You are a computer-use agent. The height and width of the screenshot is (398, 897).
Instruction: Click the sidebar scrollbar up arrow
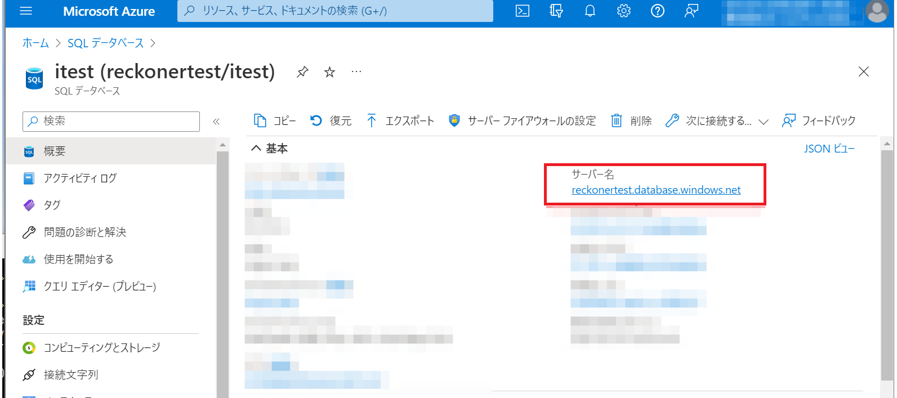tap(222, 145)
